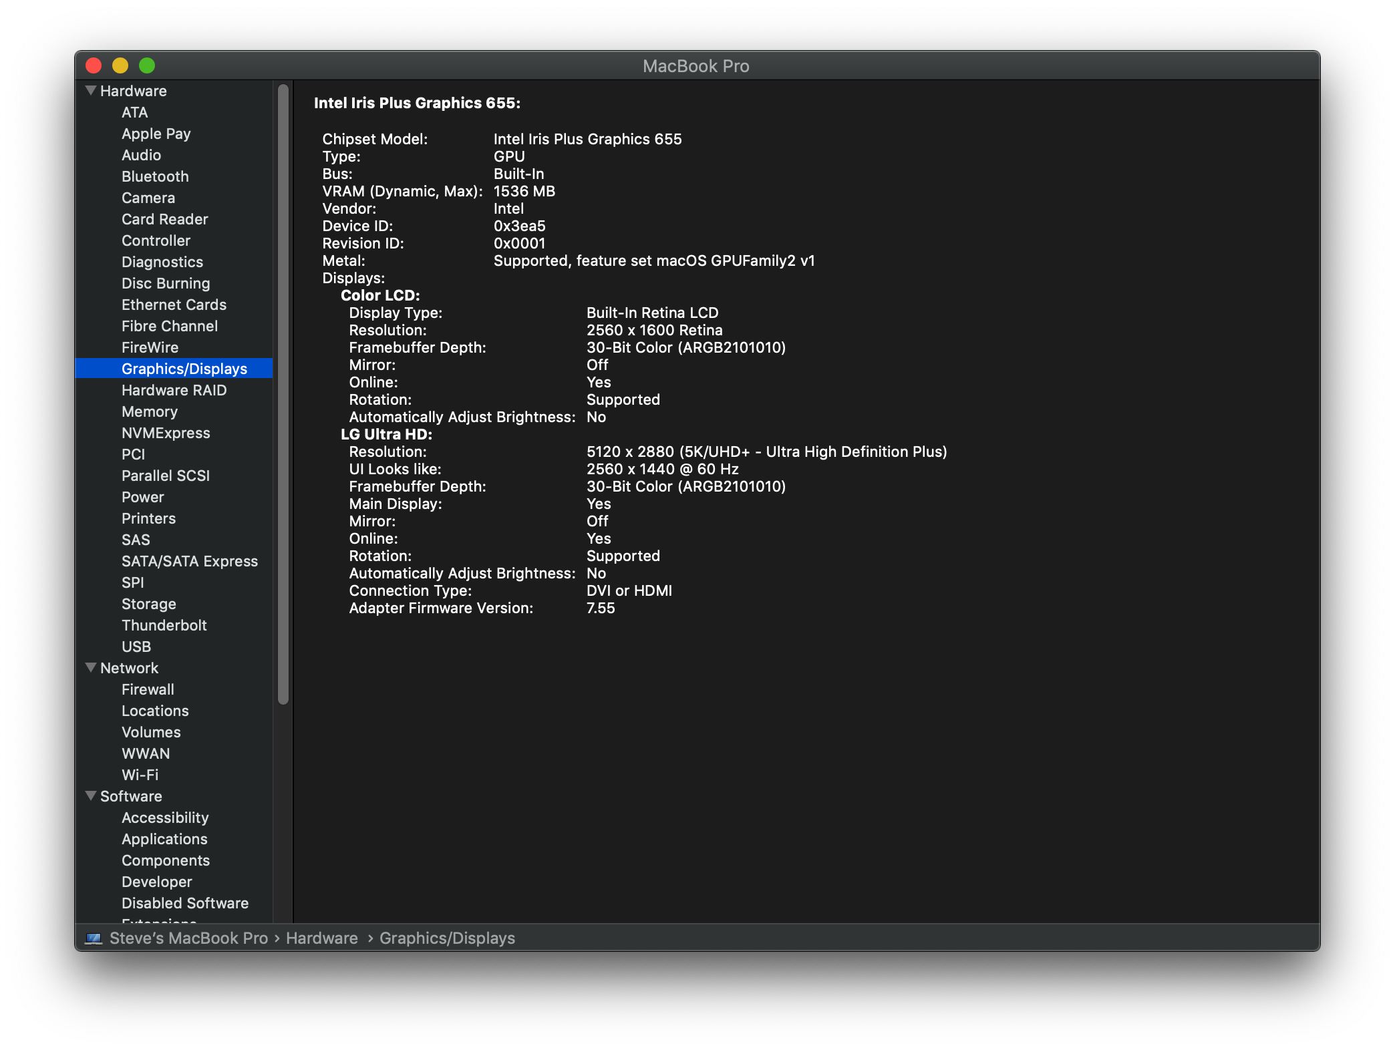Select ATA in the sidebar
Viewport: 1395px width, 1050px height.
click(x=134, y=112)
